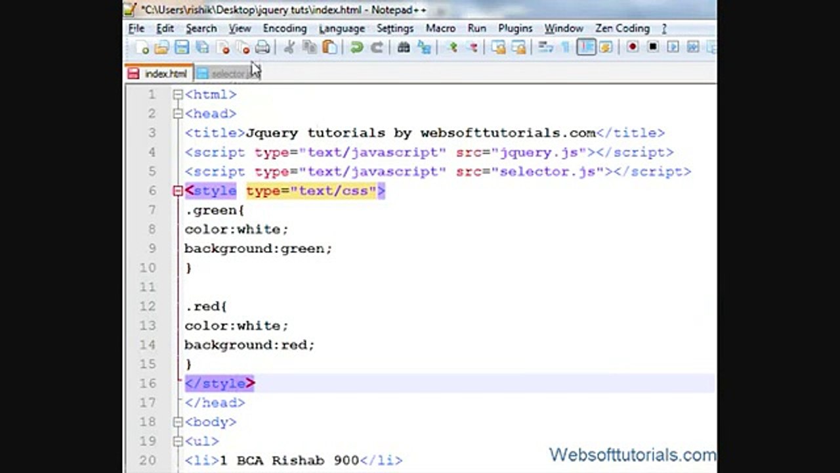Zoom out using the toolbar icon
The width and height of the screenshot is (840, 473).
pyautogui.click(x=472, y=47)
